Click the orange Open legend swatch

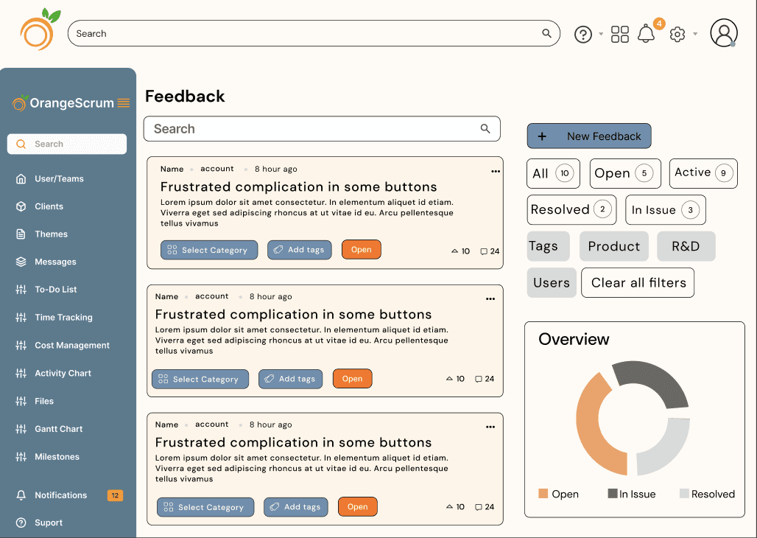tap(543, 494)
